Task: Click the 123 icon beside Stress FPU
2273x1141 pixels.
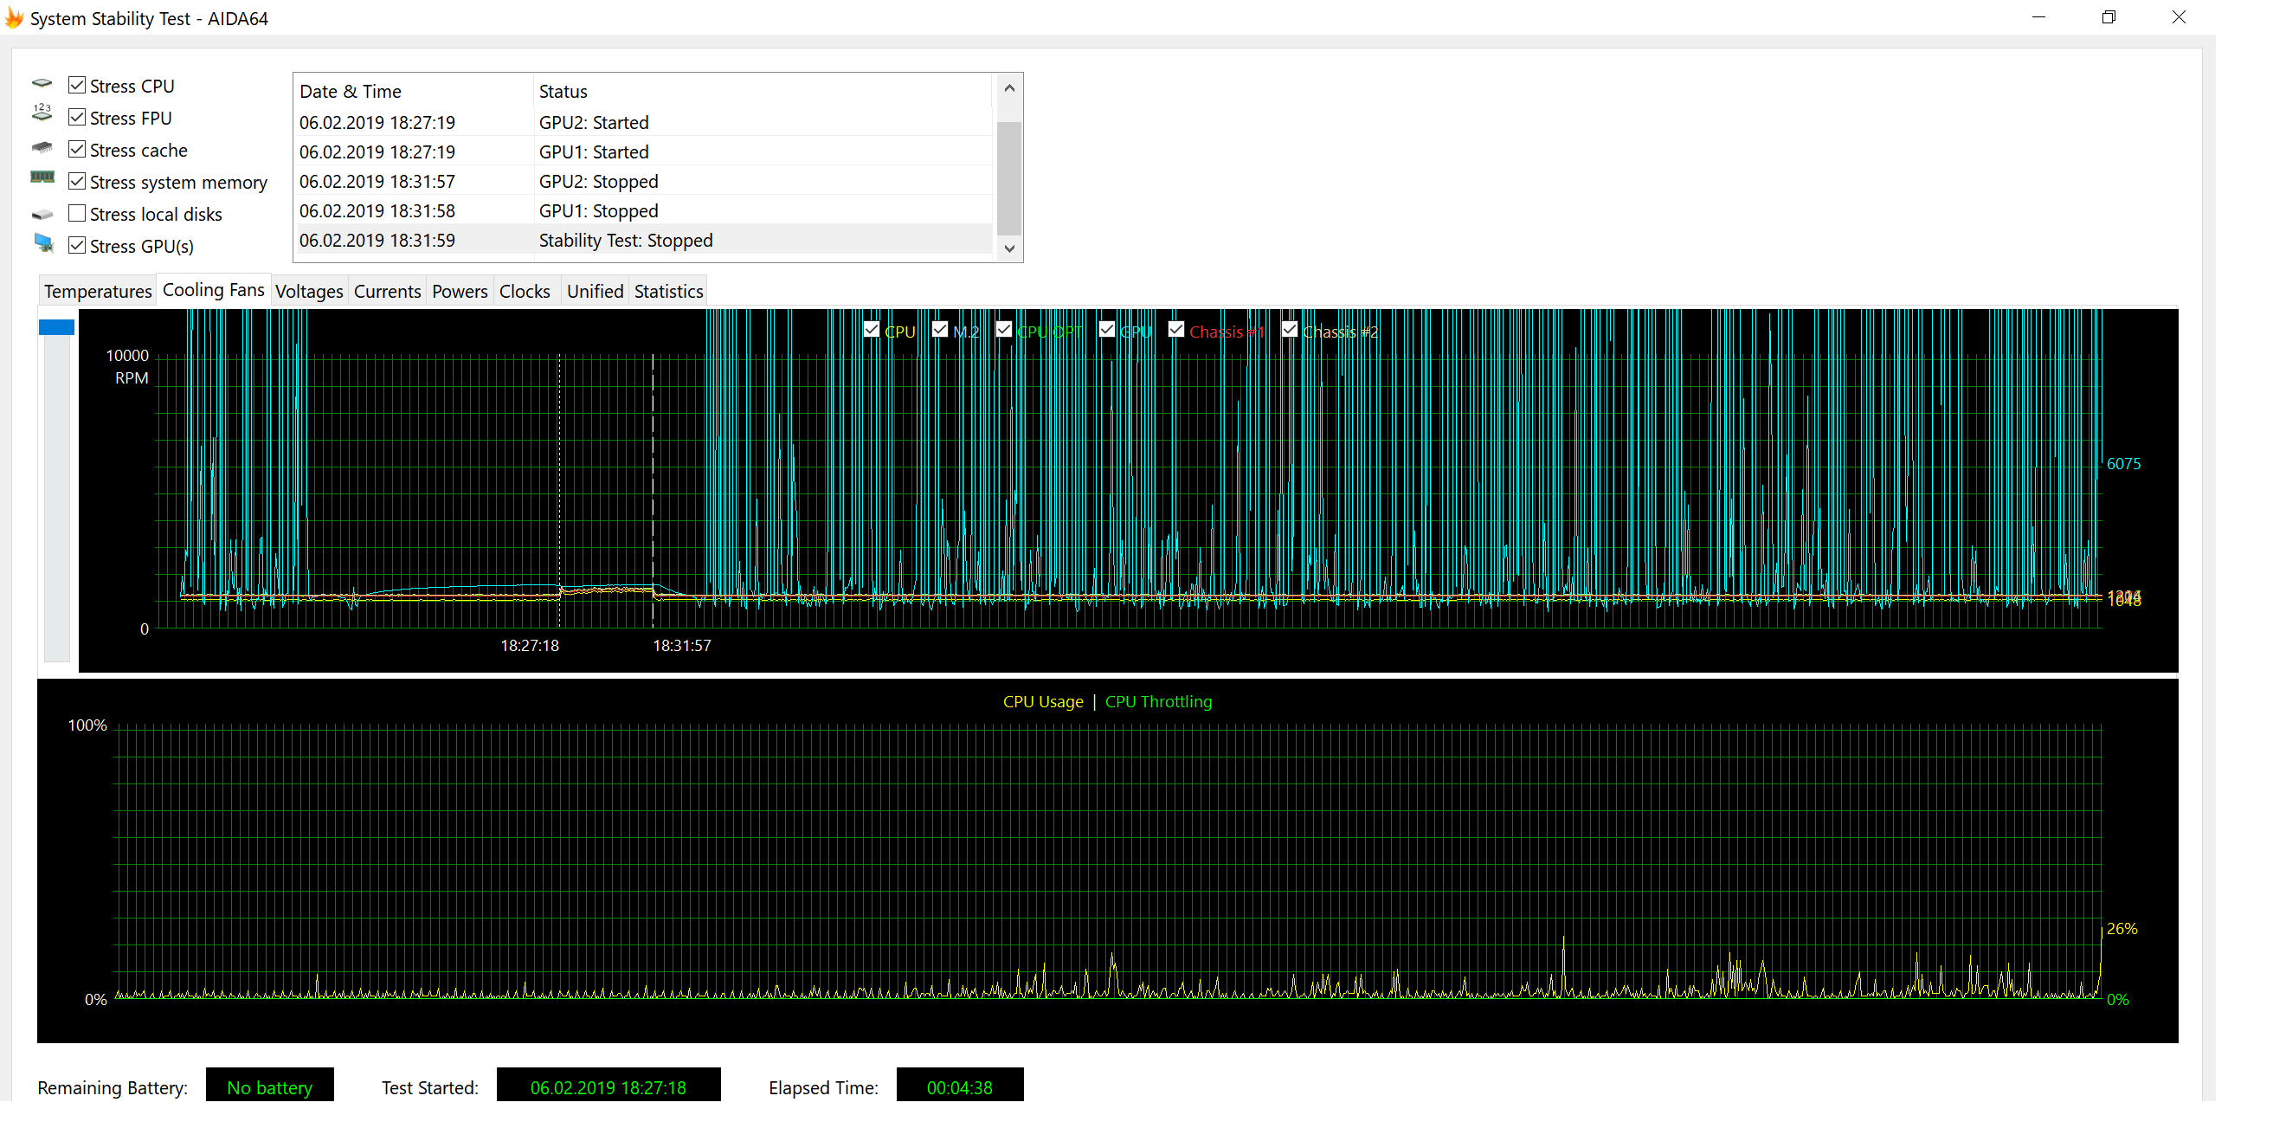Action: (x=42, y=113)
